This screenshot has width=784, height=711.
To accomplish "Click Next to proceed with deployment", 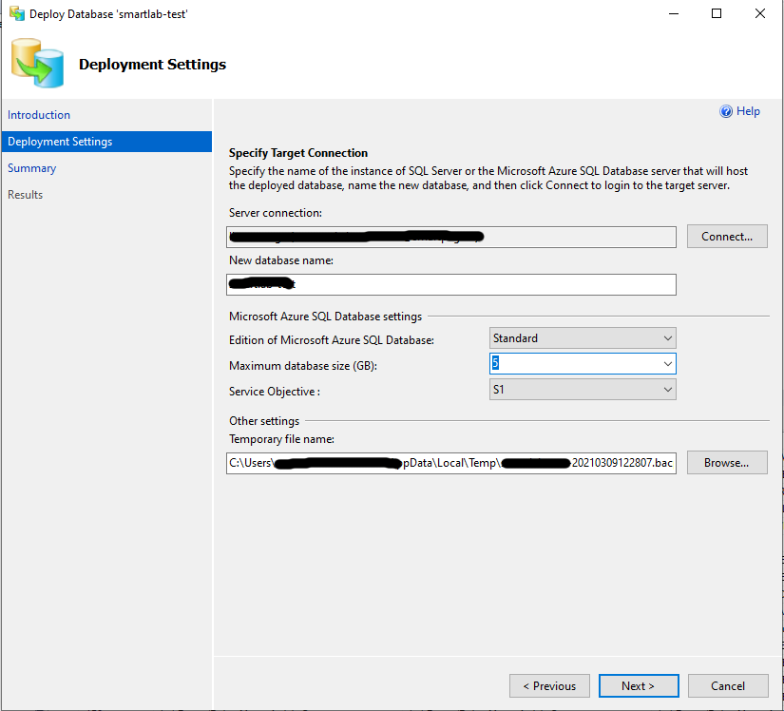I will pos(638,685).
